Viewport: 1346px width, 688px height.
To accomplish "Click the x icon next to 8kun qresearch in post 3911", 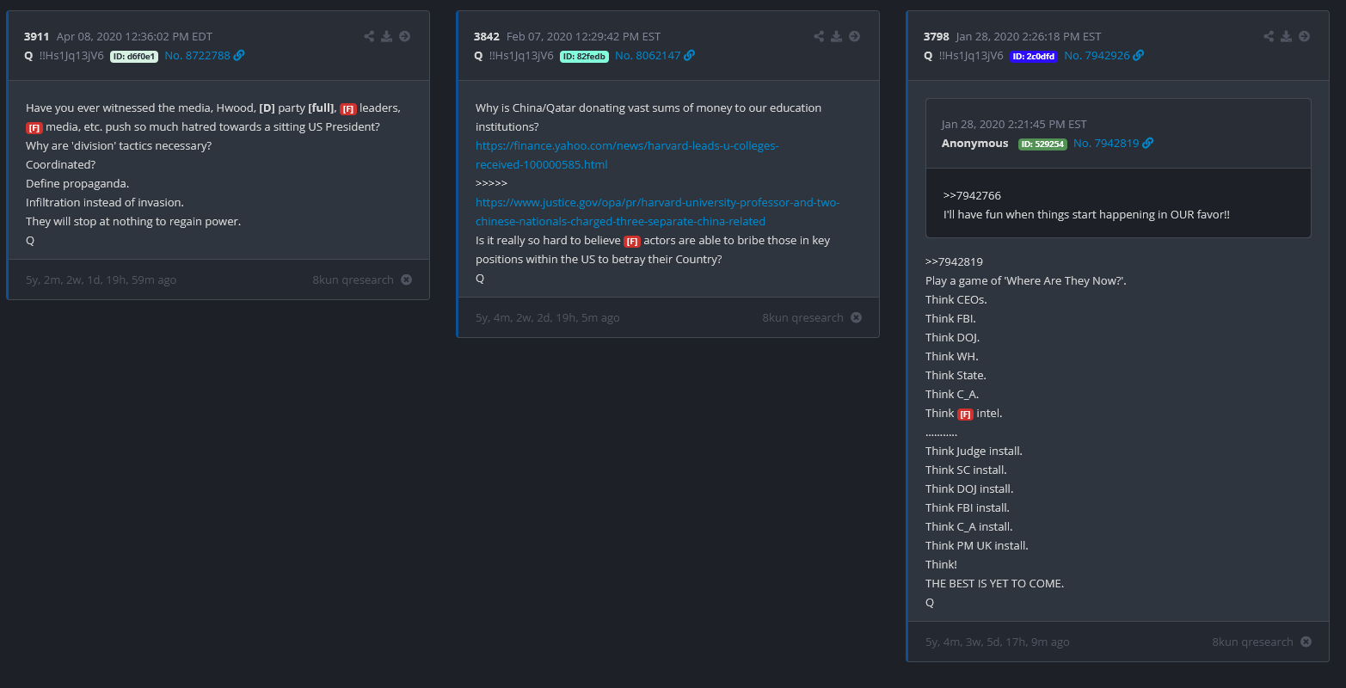I will (x=406, y=279).
